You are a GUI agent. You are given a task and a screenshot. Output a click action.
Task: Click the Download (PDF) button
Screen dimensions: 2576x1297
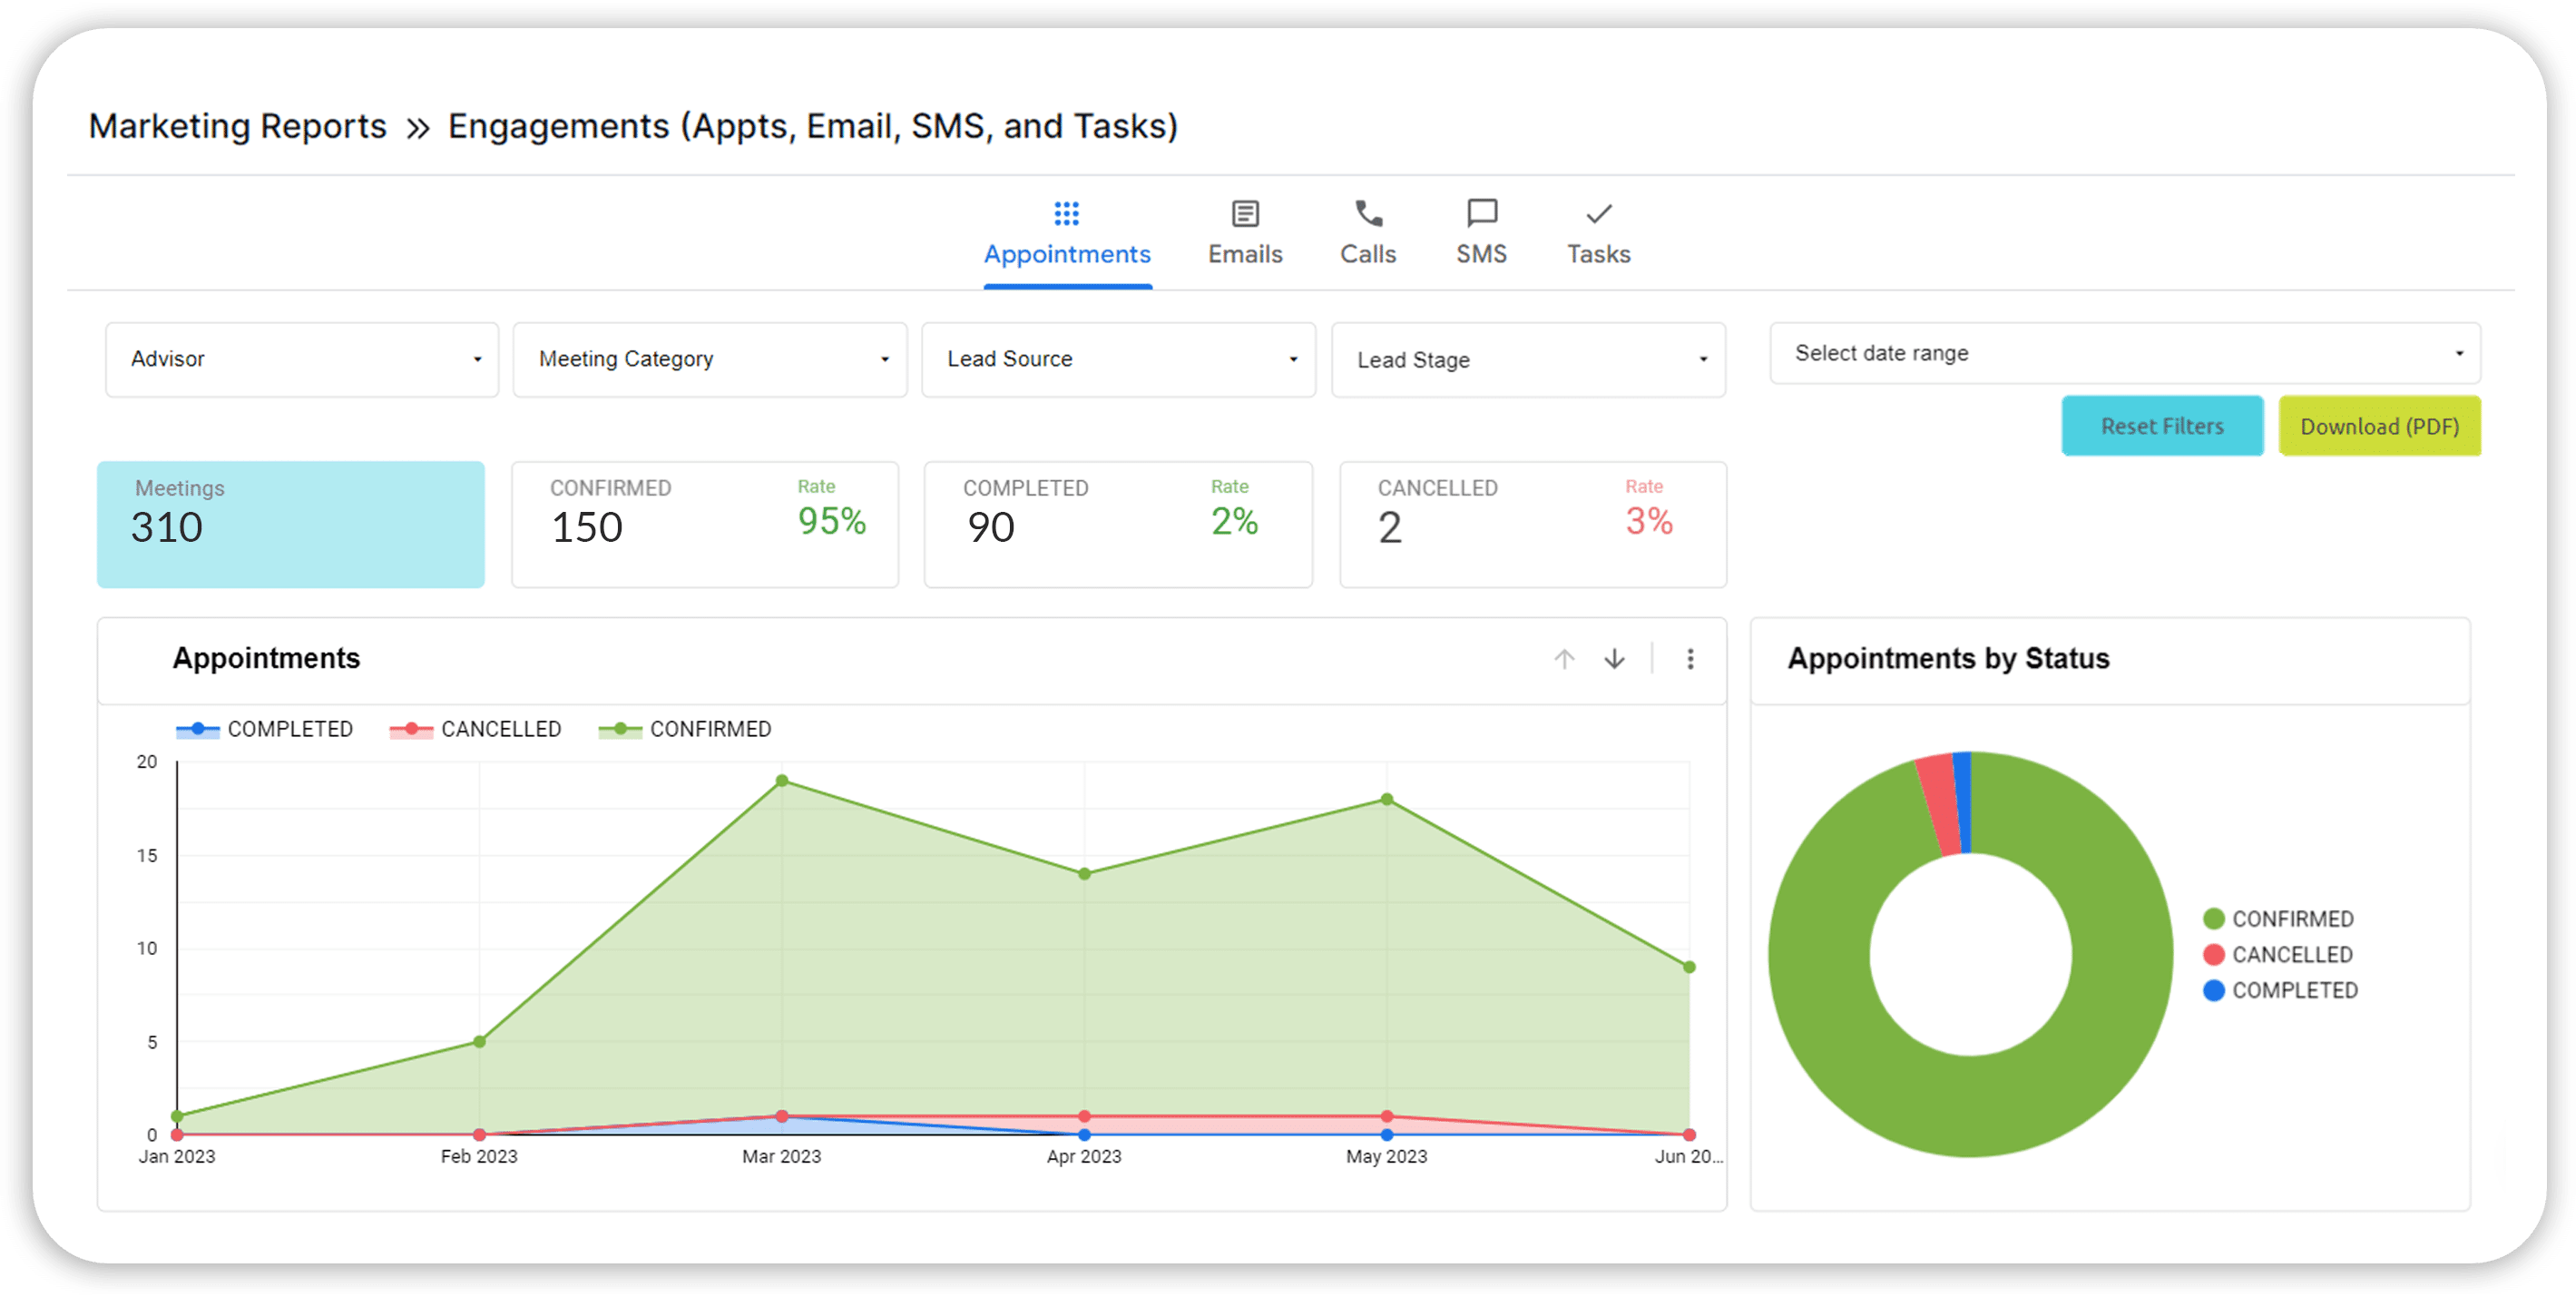pos(2379,426)
